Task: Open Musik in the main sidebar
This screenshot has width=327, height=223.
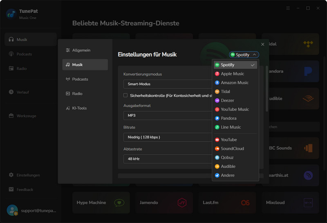Action: 31,39
